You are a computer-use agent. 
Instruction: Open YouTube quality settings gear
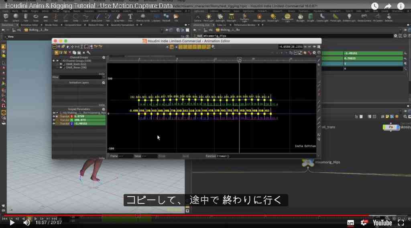[x=364, y=223]
